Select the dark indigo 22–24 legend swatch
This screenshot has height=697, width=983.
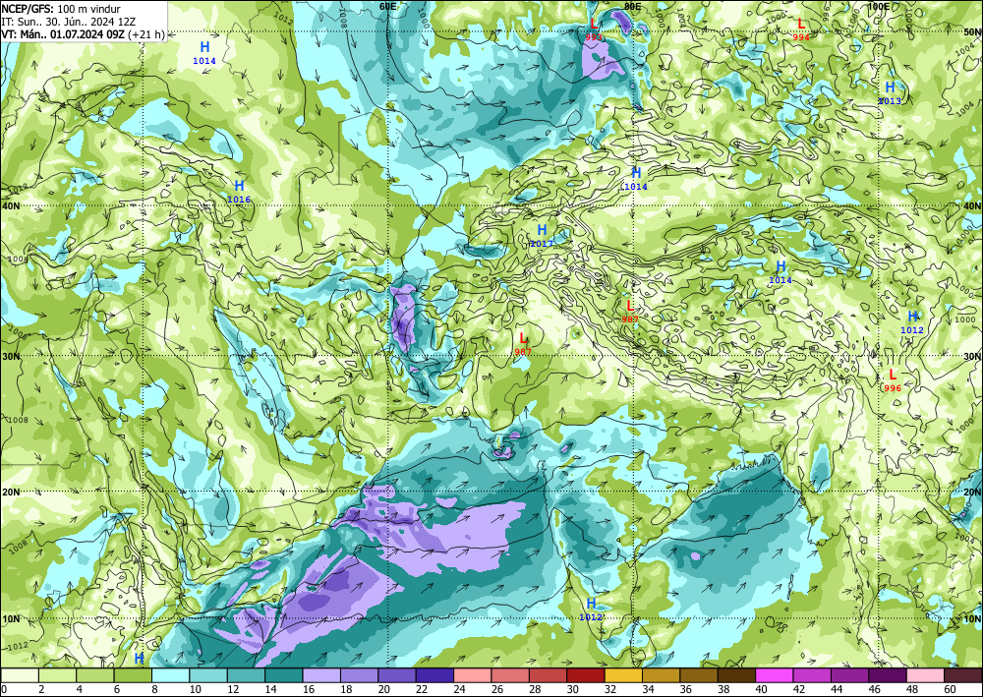coord(435,675)
